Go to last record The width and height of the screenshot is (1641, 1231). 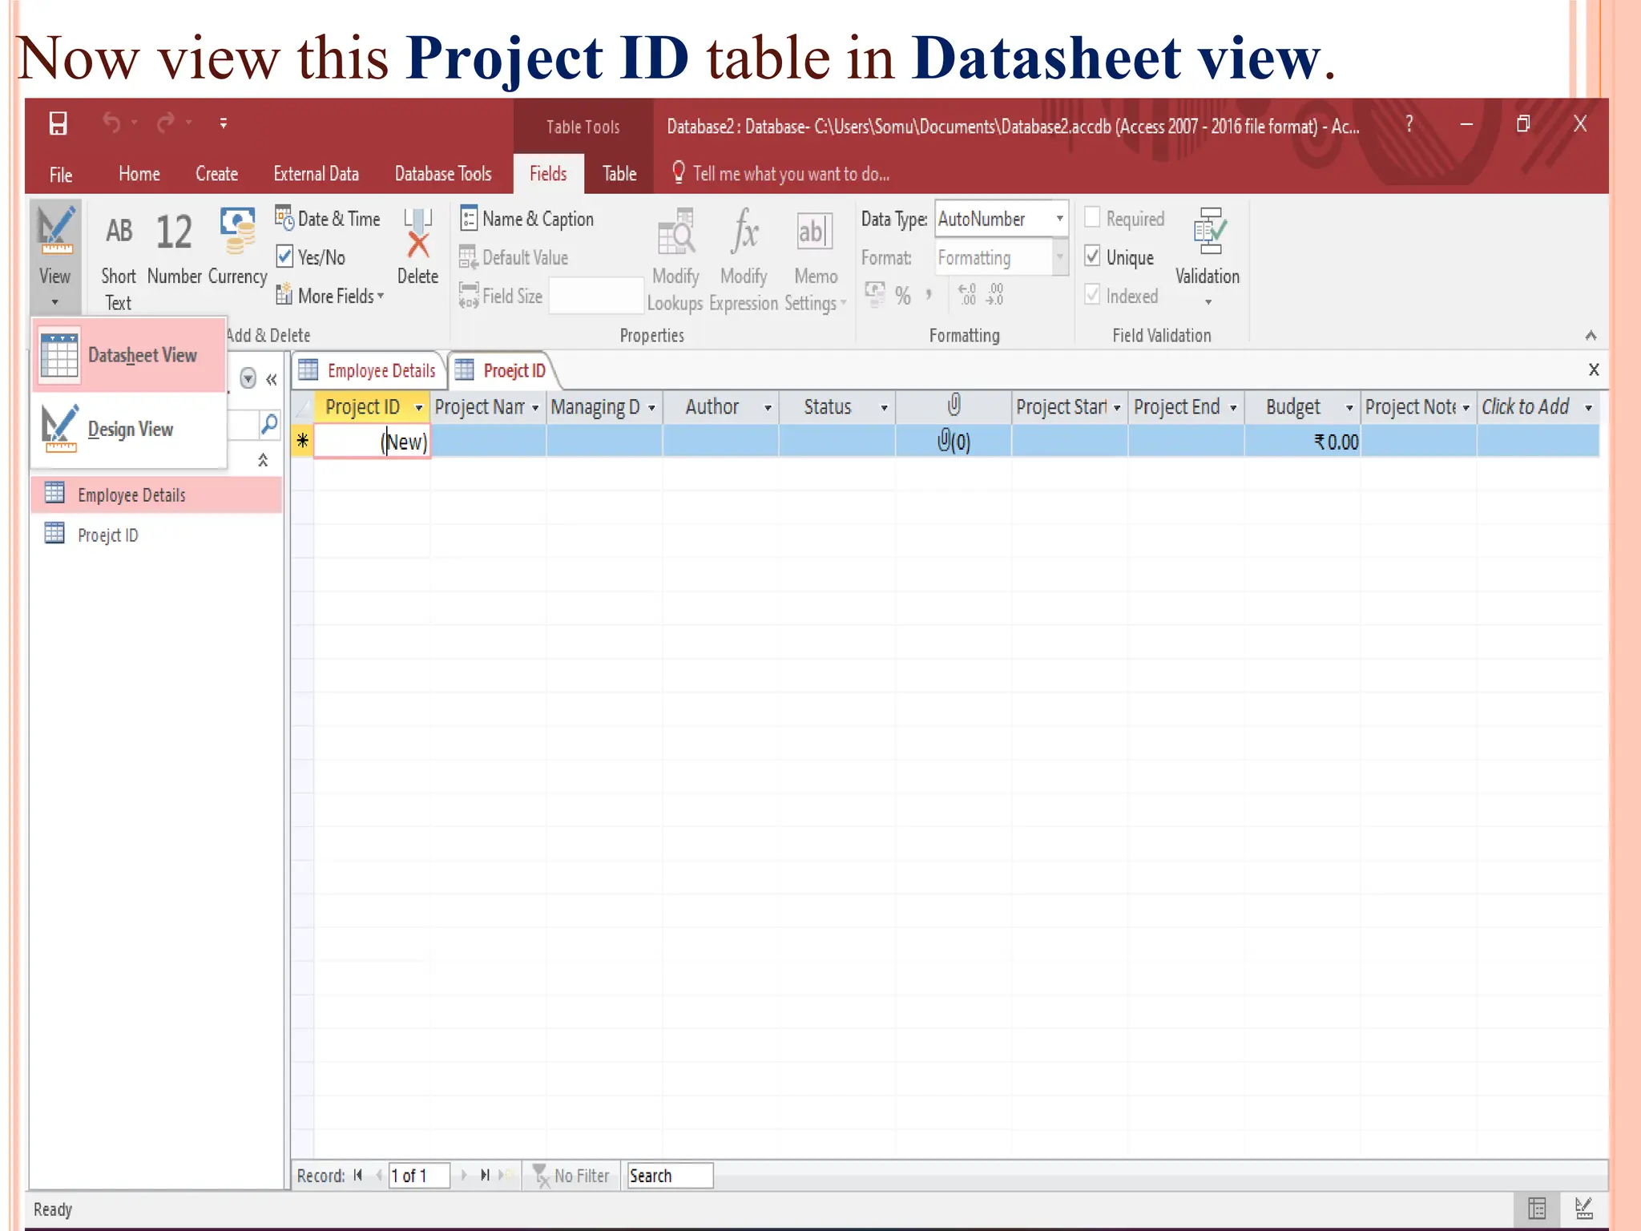(485, 1175)
